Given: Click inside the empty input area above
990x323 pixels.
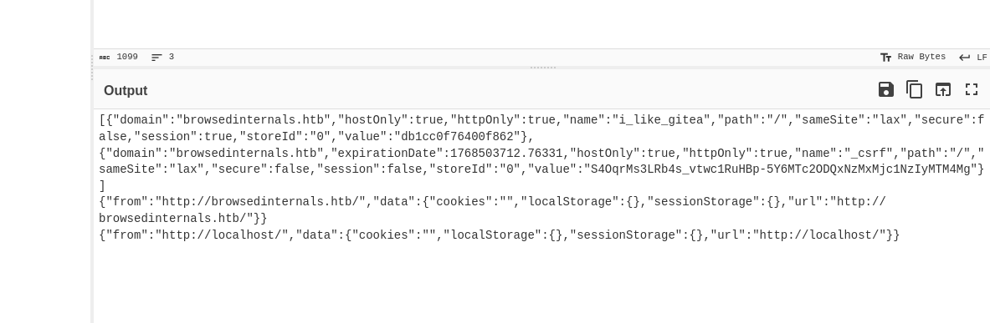Looking at the screenshot, I should tap(541, 24).
